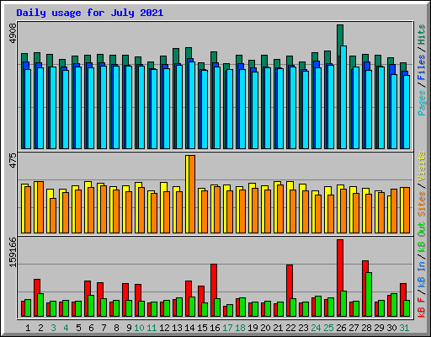431x337 pixels.
Task: Click the orange Sites bar for day 30
Action: (x=394, y=211)
